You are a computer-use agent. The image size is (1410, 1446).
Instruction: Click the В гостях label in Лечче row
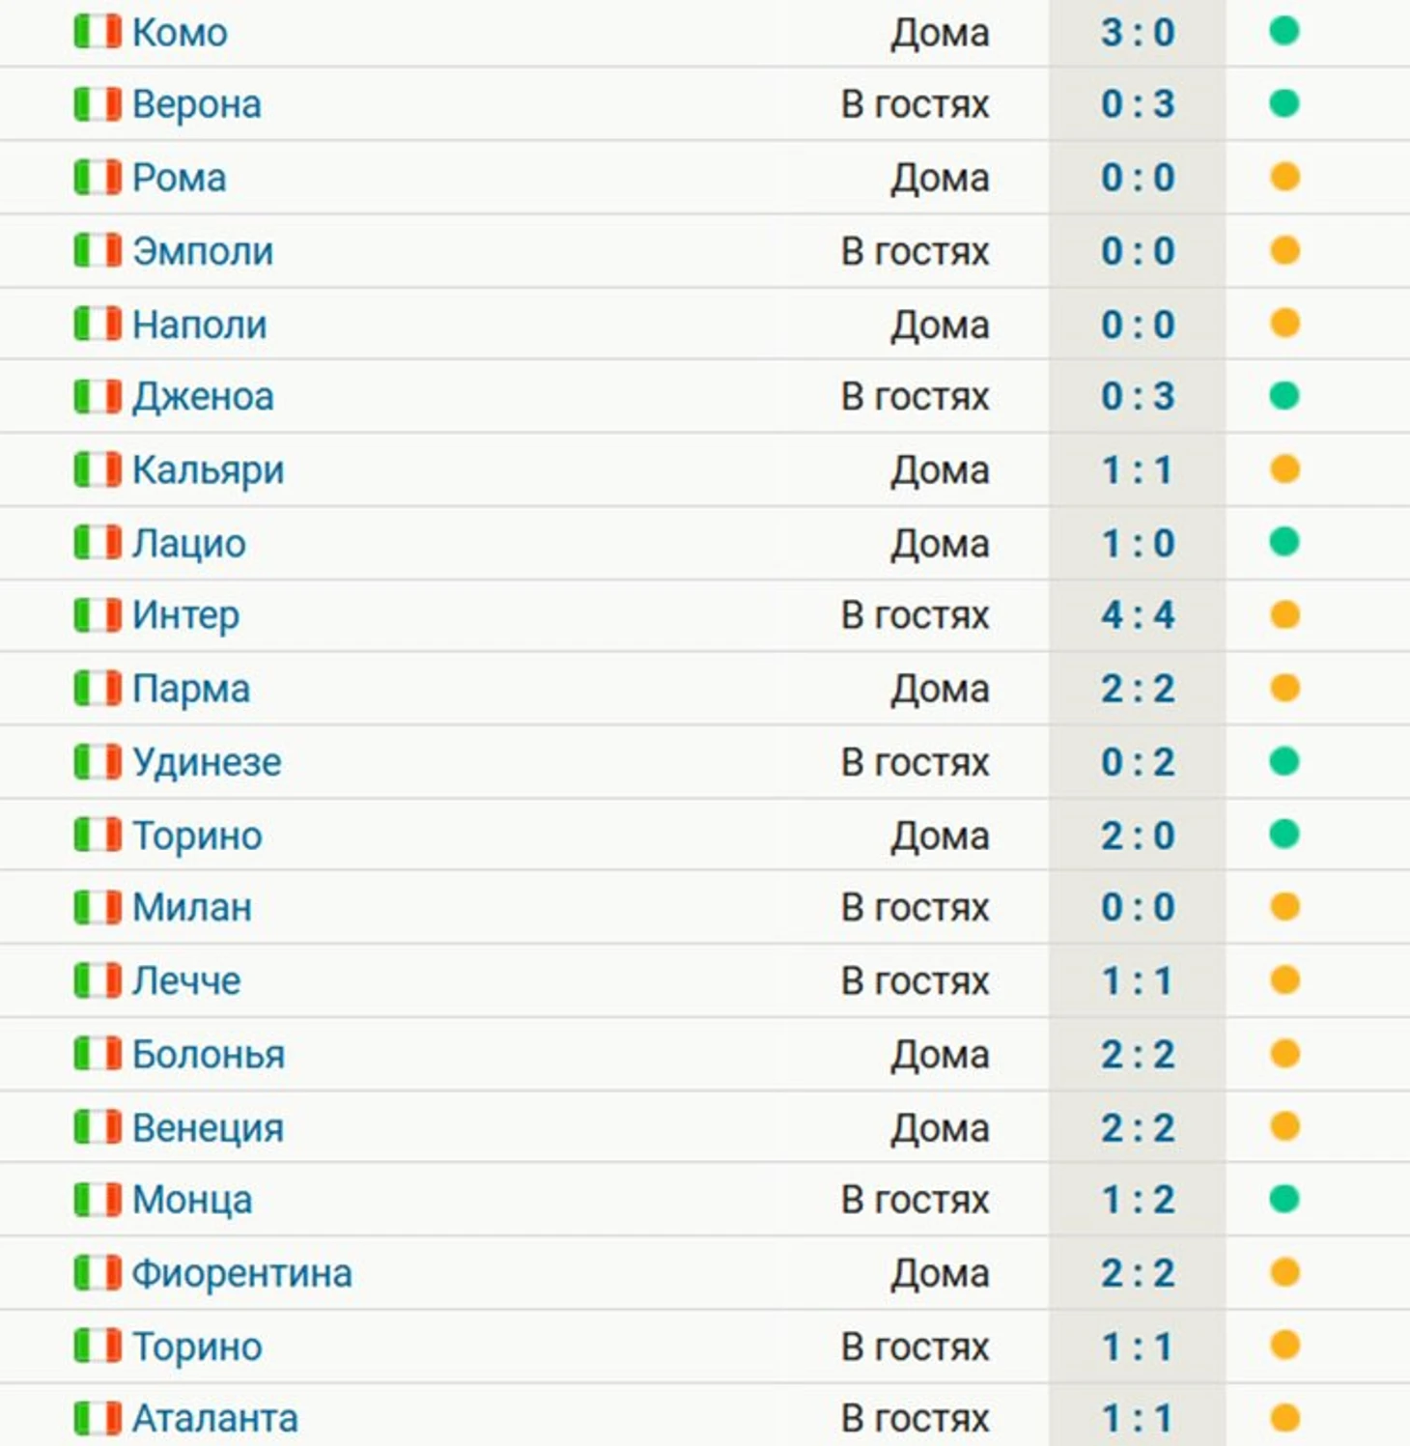(915, 981)
